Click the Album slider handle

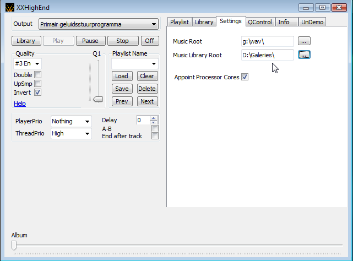pyautogui.click(x=14, y=245)
